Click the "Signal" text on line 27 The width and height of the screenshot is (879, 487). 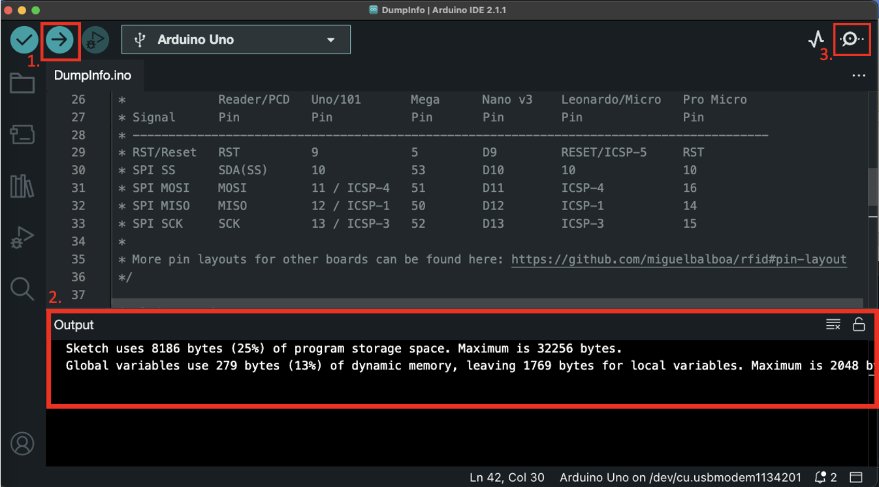(x=154, y=118)
